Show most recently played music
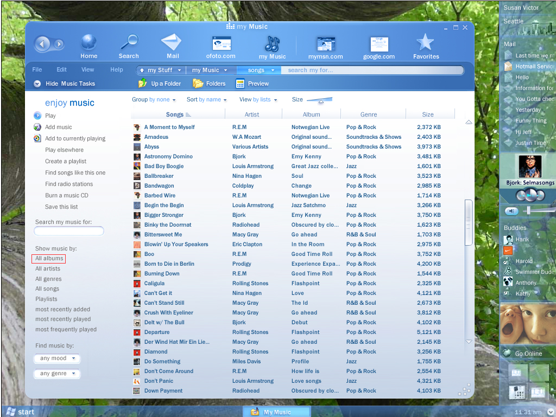The height and width of the screenshot is (417, 556). [63, 319]
